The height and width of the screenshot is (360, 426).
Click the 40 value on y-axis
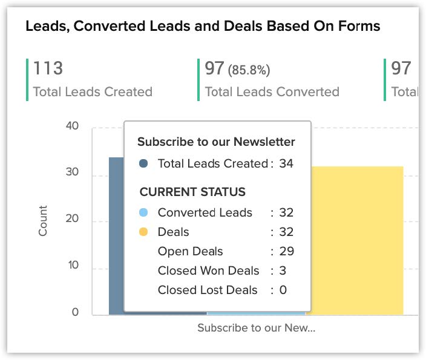coord(72,126)
